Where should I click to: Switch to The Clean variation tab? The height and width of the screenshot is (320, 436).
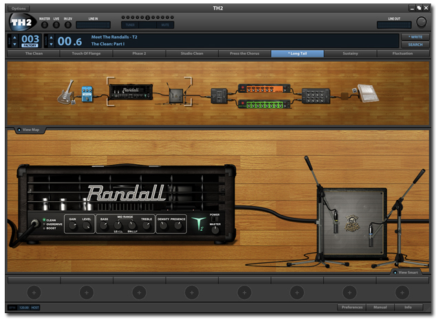[34, 54]
